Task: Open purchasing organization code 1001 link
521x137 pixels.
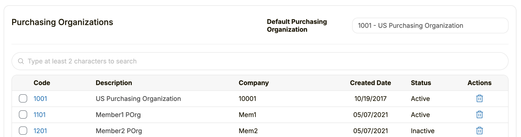Action: (x=40, y=99)
